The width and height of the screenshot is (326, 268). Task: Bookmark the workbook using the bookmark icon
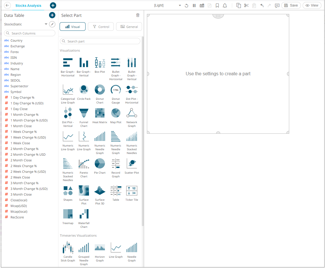[217, 5]
